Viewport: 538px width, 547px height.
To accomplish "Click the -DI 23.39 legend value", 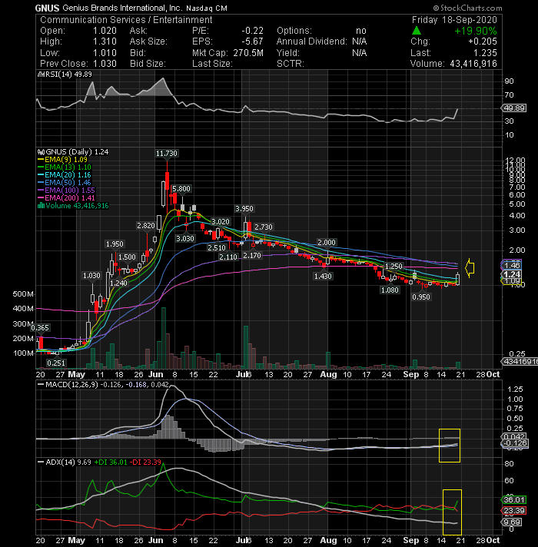I will point(145,462).
